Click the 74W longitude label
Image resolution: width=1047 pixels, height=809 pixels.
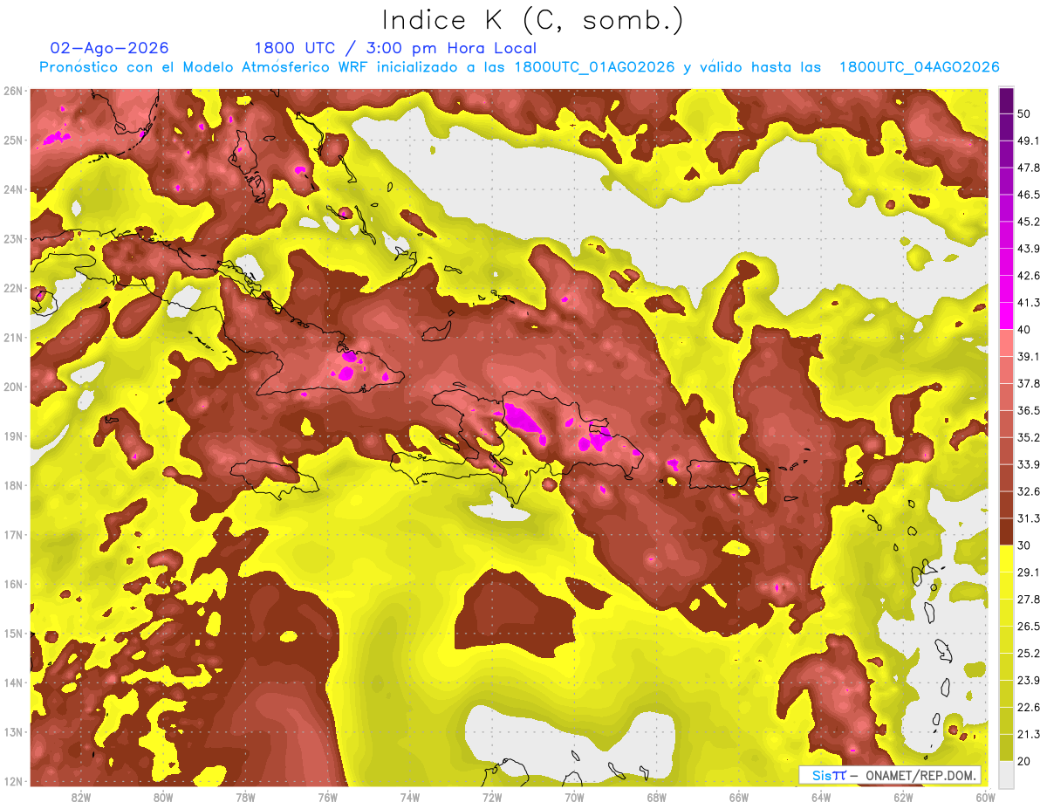410,798
